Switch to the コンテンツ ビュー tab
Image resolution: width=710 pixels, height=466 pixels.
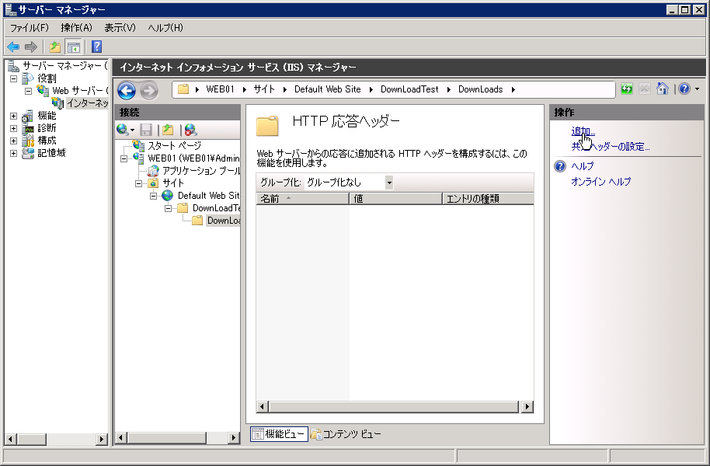(x=346, y=434)
